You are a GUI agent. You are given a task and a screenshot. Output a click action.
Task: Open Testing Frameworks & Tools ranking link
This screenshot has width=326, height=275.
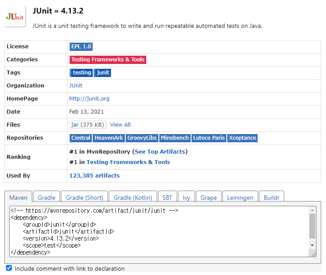point(128,162)
